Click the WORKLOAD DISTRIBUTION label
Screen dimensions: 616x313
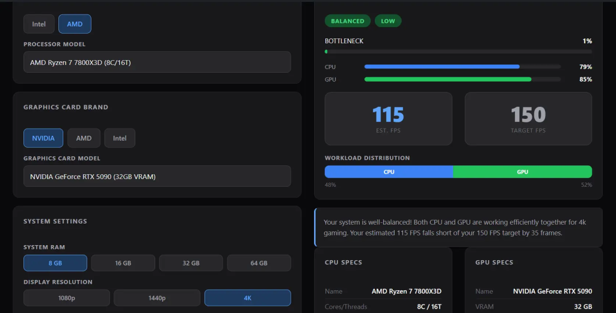pyautogui.click(x=368, y=157)
